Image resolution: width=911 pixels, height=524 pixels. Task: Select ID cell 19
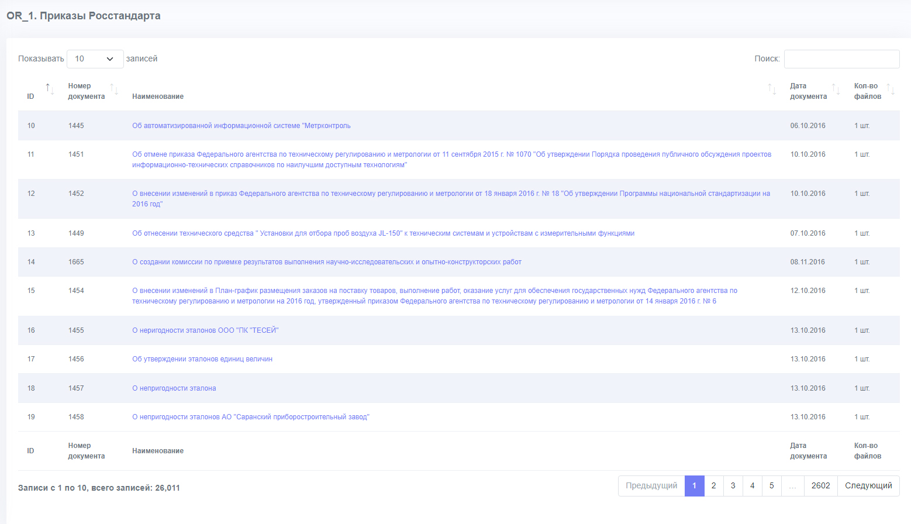tap(31, 417)
